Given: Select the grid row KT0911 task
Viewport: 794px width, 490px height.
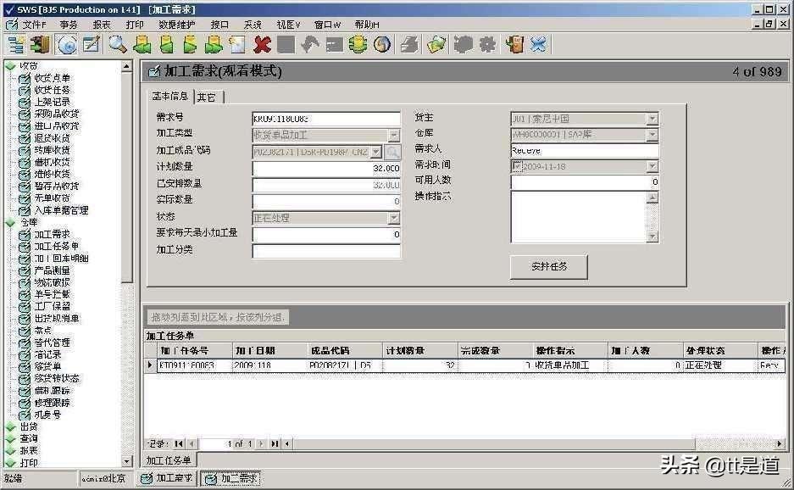Looking at the screenshot, I should (471, 365).
